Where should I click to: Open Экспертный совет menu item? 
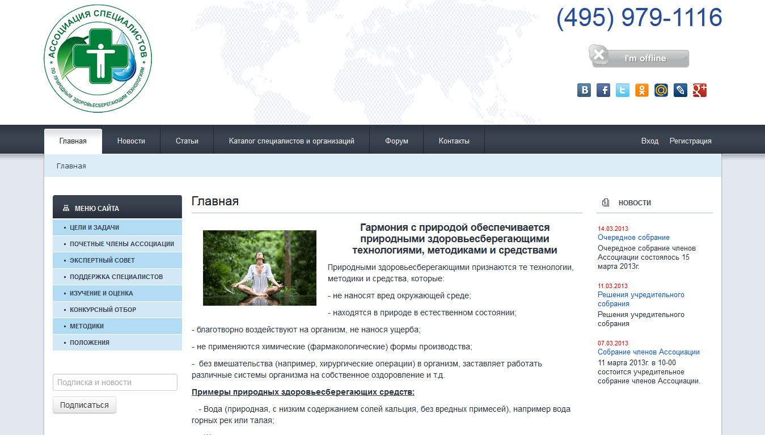117,260
